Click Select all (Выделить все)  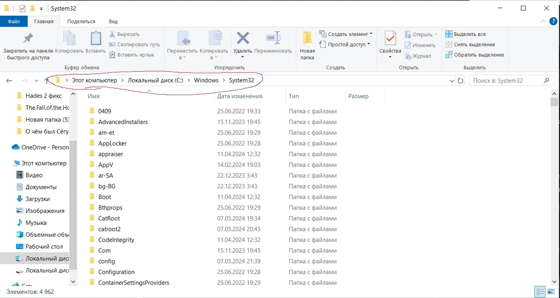pyautogui.click(x=466, y=34)
